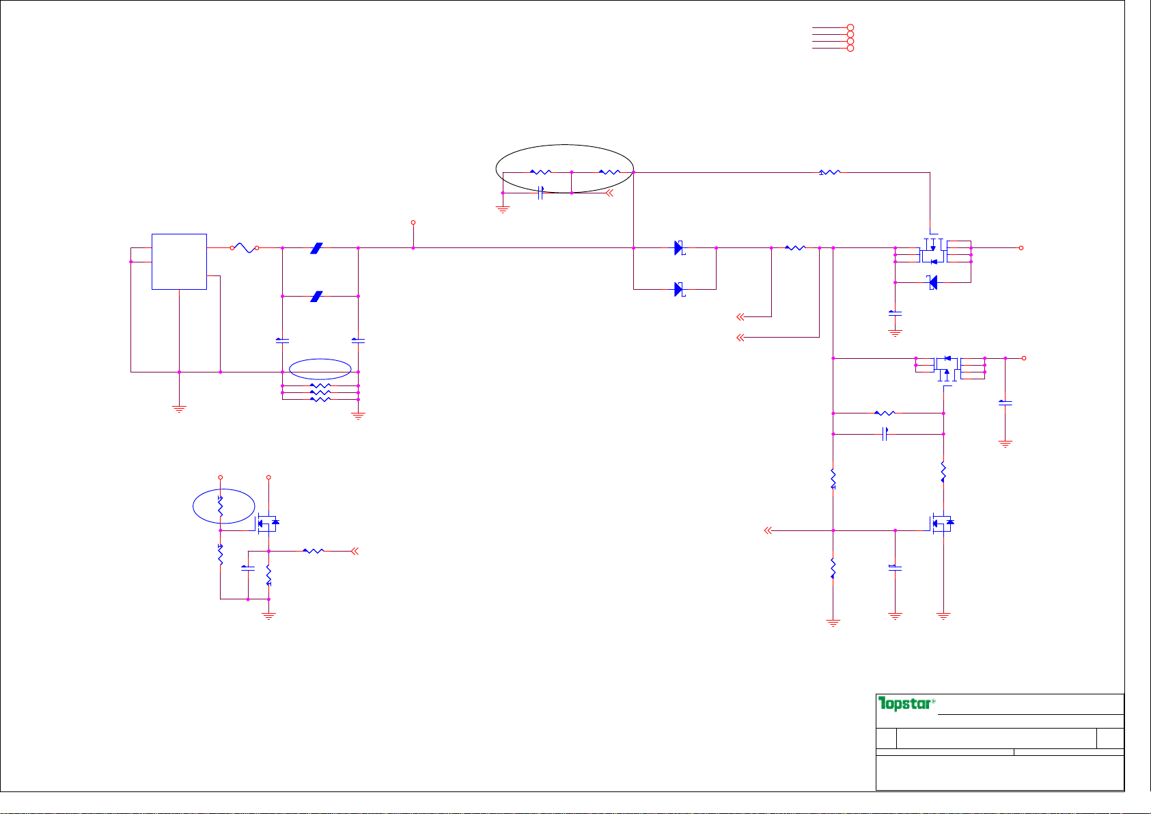Select the lower of two off-page connectors under the series resistor
The height and width of the screenshot is (814, 1151).
tap(740, 337)
